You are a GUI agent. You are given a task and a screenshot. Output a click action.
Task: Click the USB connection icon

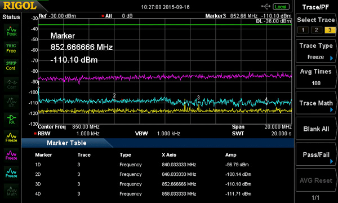point(266,6)
